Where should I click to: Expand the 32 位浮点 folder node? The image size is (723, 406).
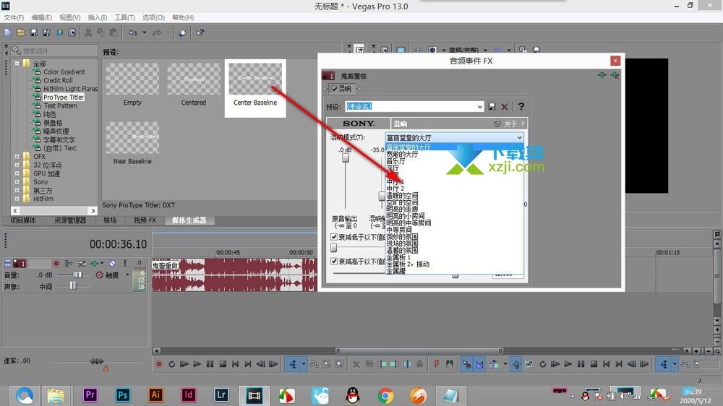[17, 165]
